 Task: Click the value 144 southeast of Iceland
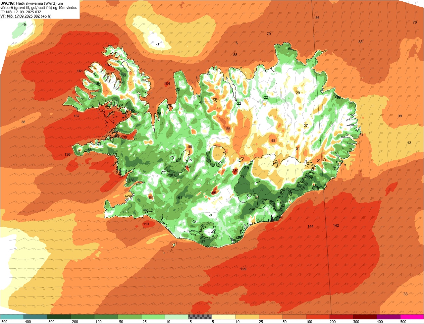[310, 226]
